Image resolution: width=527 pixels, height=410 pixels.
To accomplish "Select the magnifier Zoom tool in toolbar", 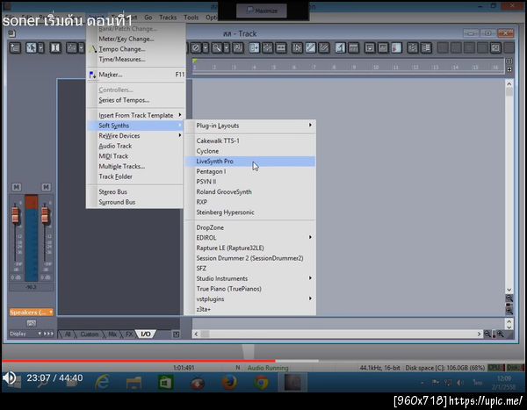I will [x=217, y=47].
